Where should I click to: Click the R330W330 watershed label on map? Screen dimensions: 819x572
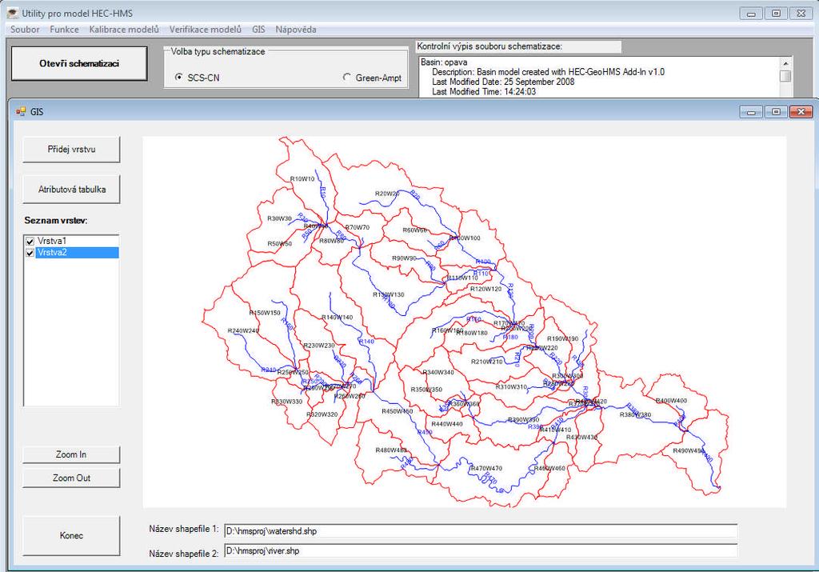point(287,401)
